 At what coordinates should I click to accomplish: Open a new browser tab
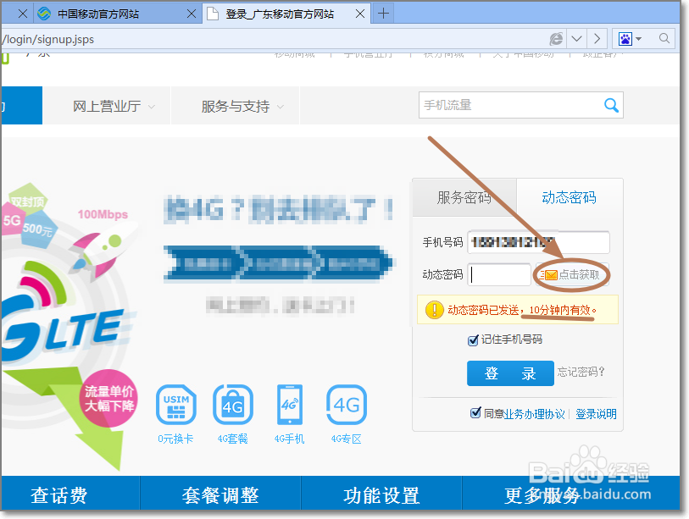coord(383,14)
